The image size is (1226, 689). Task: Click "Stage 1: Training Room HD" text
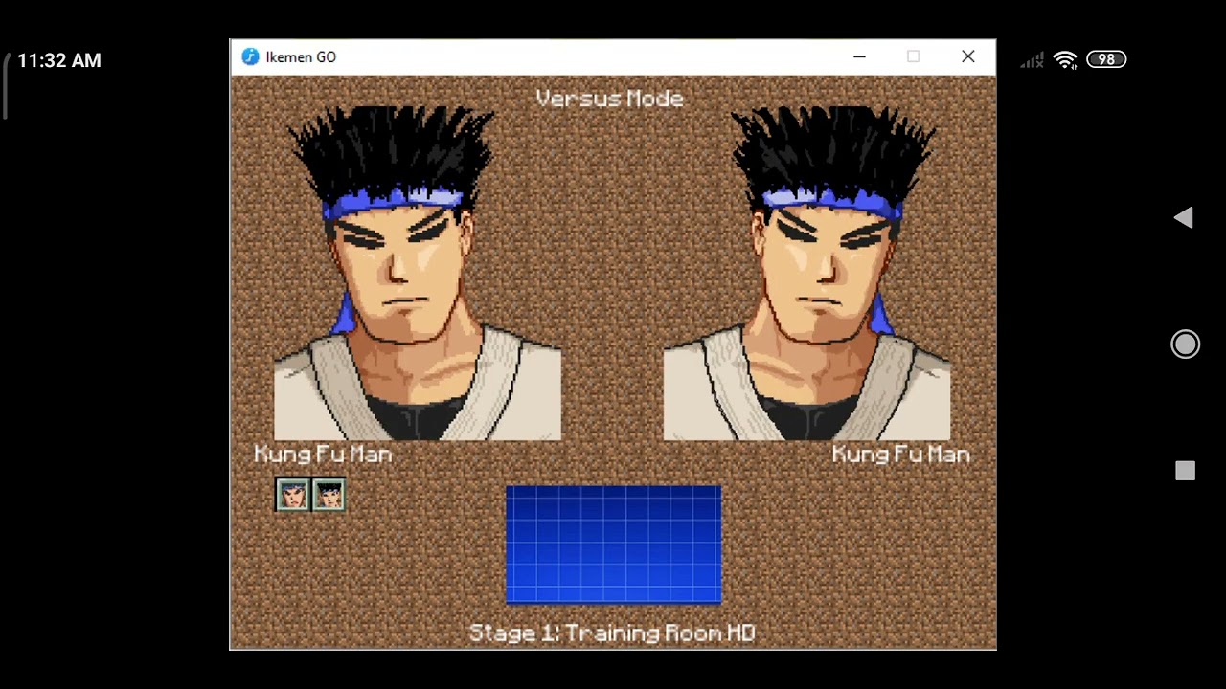point(612,633)
